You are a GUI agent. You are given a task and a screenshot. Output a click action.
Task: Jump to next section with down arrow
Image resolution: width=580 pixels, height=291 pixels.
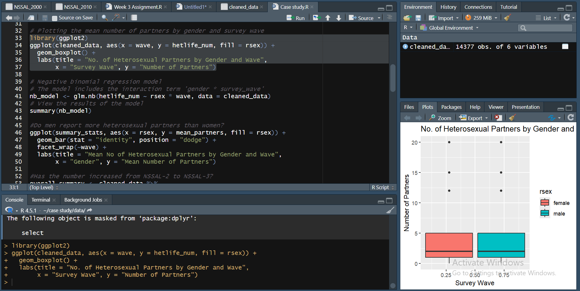click(339, 18)
